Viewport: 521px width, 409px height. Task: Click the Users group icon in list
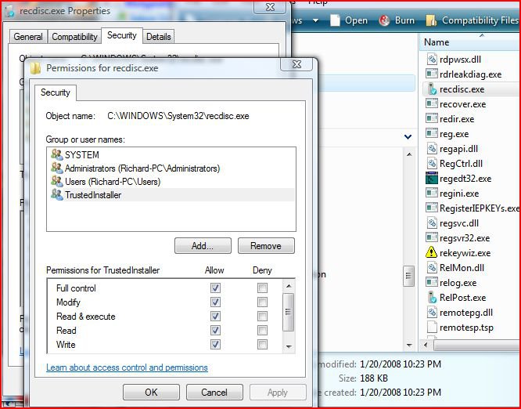point(57,181)
